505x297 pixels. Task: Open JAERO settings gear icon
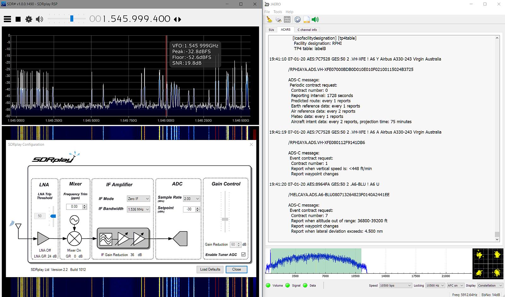coord(297,20)
